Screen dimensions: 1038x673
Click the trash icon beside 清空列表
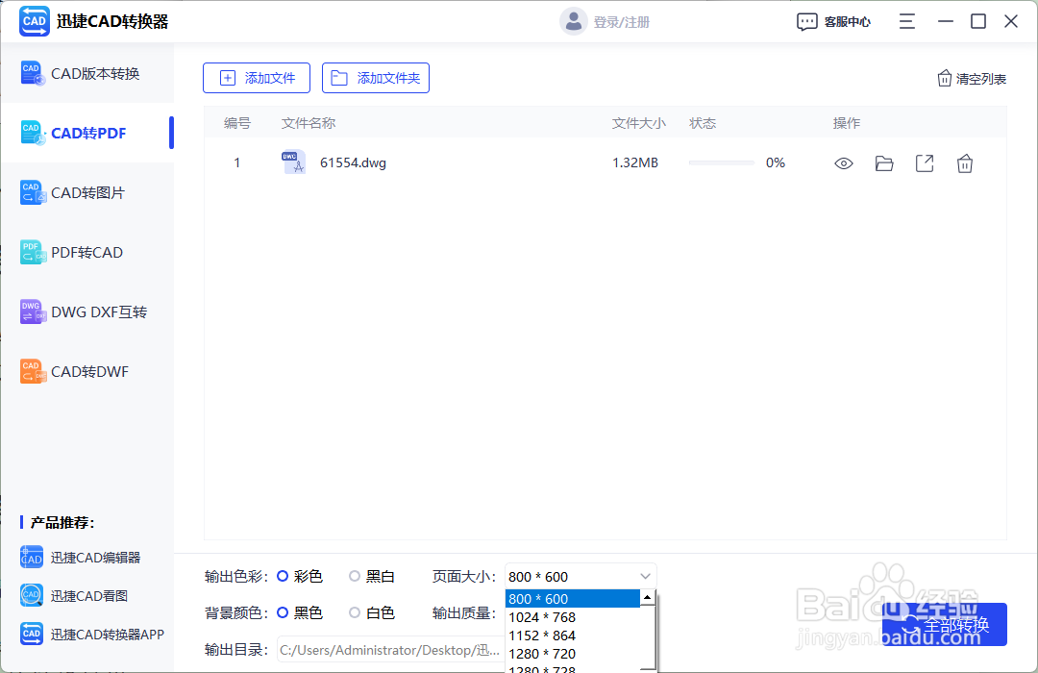(945, 79)
